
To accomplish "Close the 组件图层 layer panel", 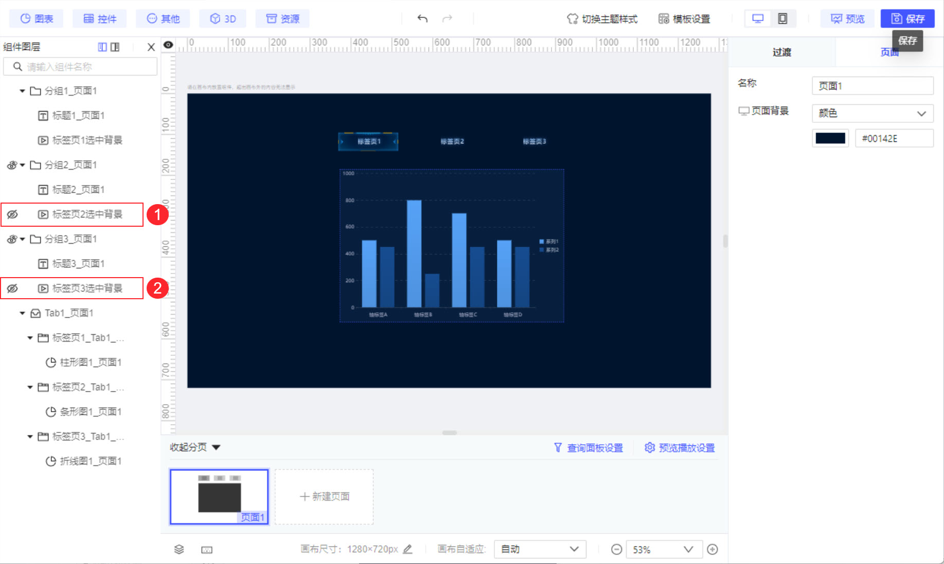I will [x=151, y=47].
